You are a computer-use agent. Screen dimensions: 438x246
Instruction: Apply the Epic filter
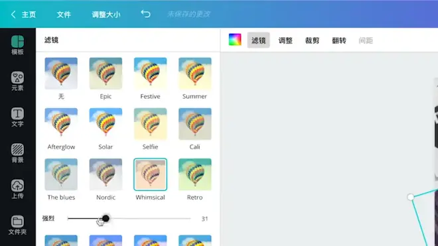(106, 74)
